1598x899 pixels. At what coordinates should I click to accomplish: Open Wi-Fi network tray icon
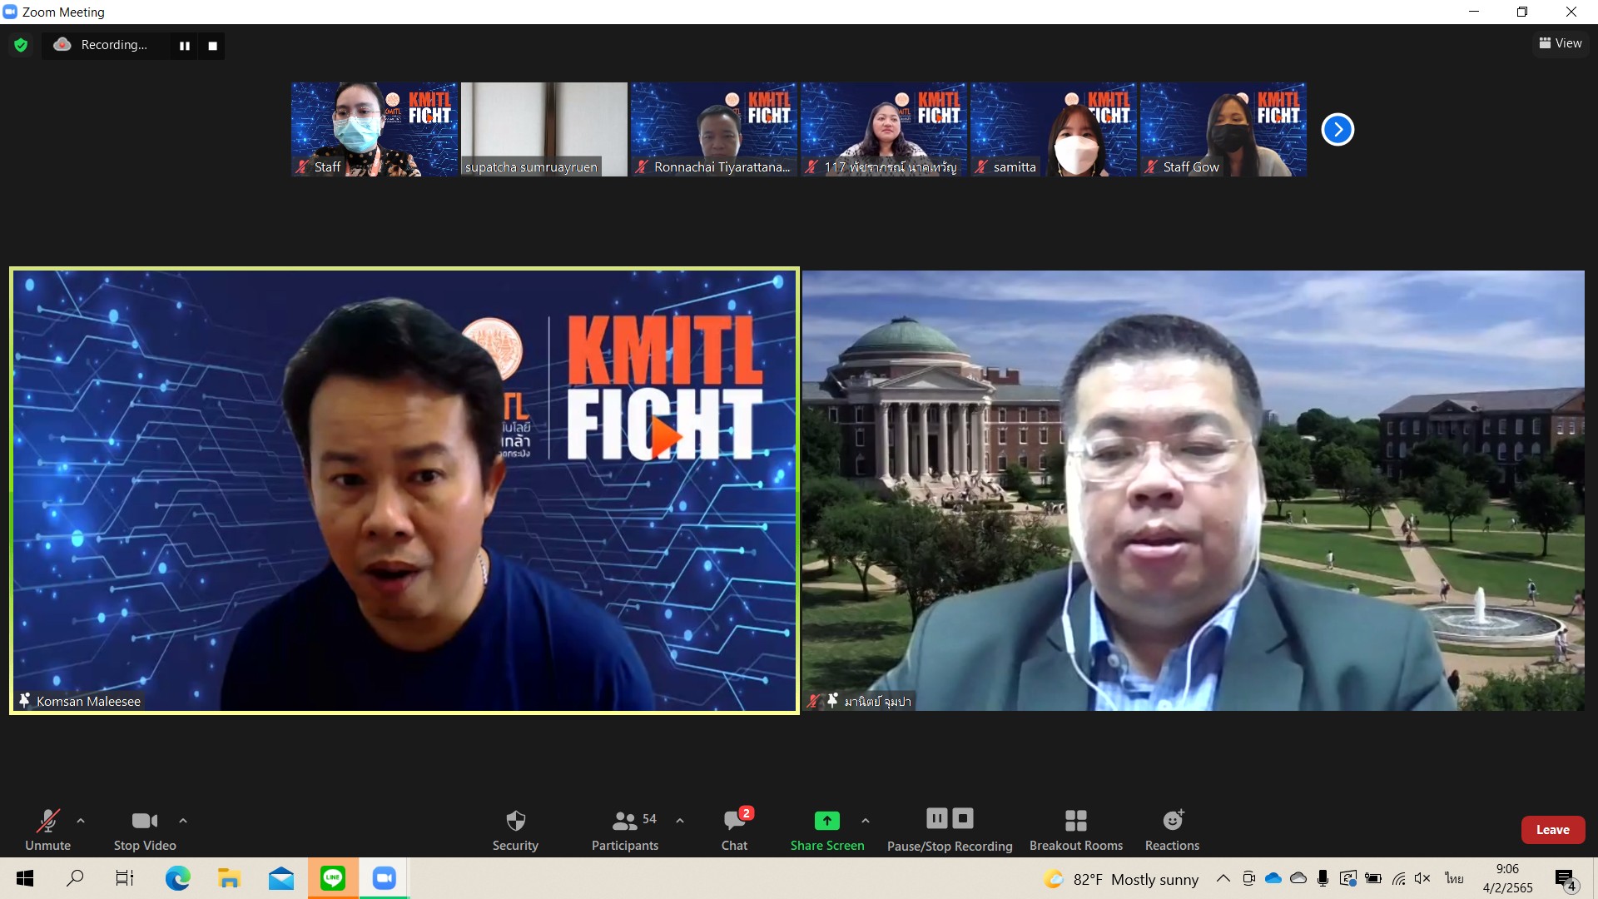pos(1399,878)
